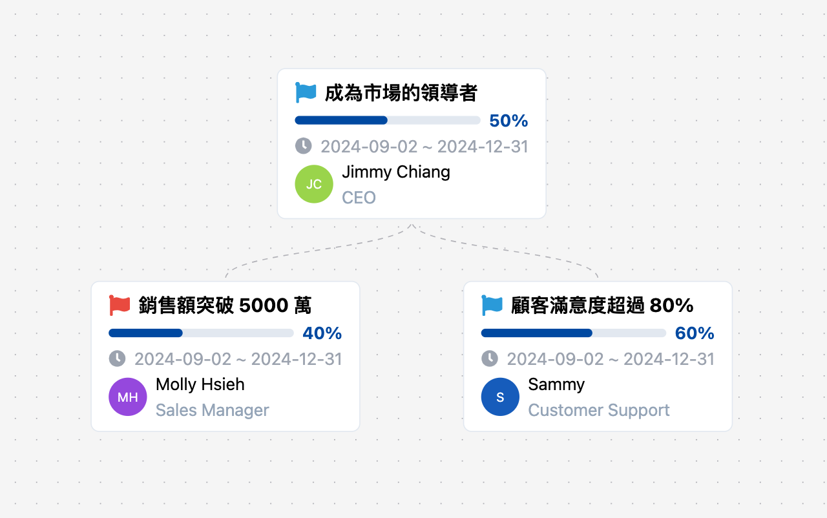Click the JC avatar for Jimmy Chiang
The height and width of the screenshot is (518, 827).
pos(314,184)
